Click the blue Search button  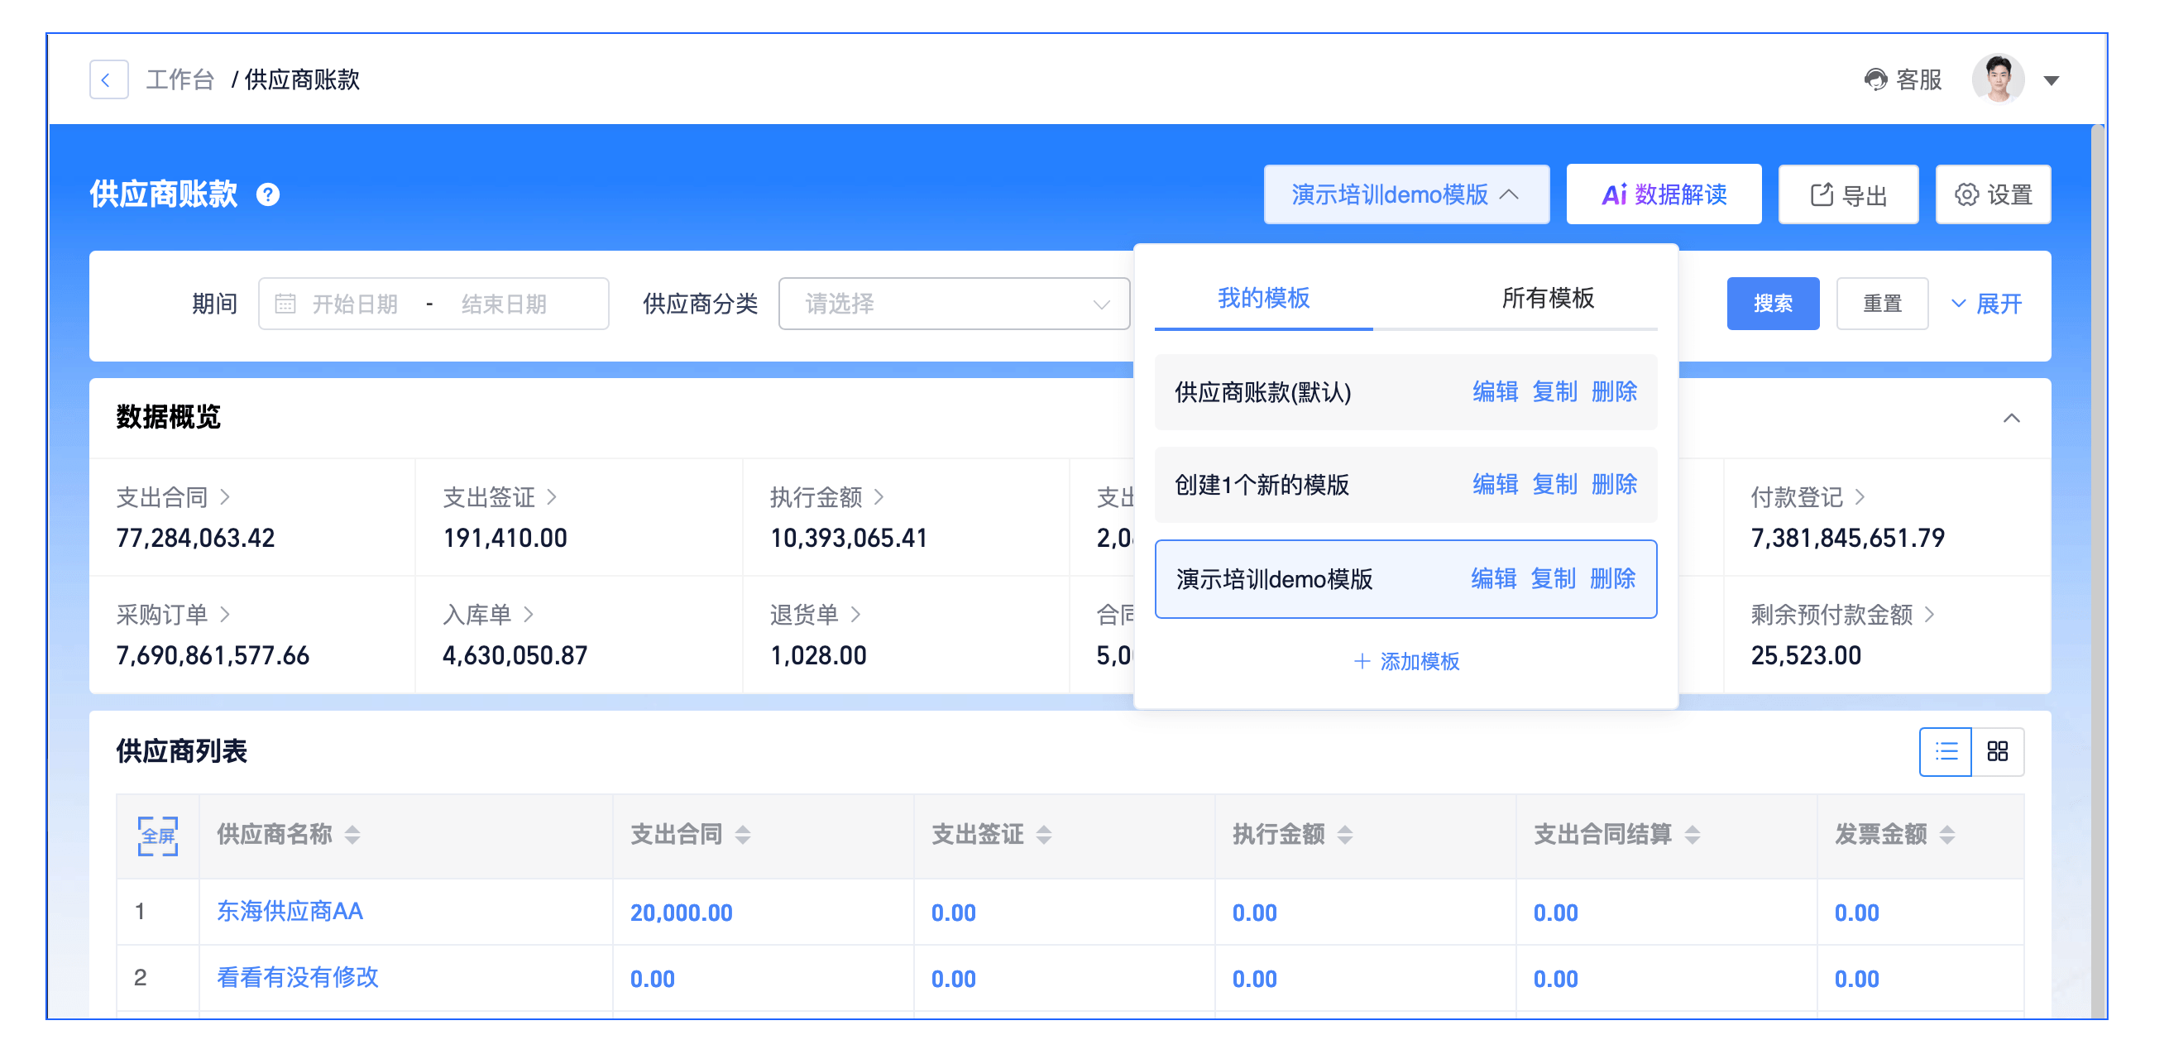coord(1772,304)
